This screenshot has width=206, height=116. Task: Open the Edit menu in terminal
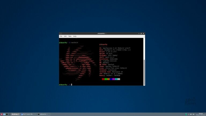[65, 36]
